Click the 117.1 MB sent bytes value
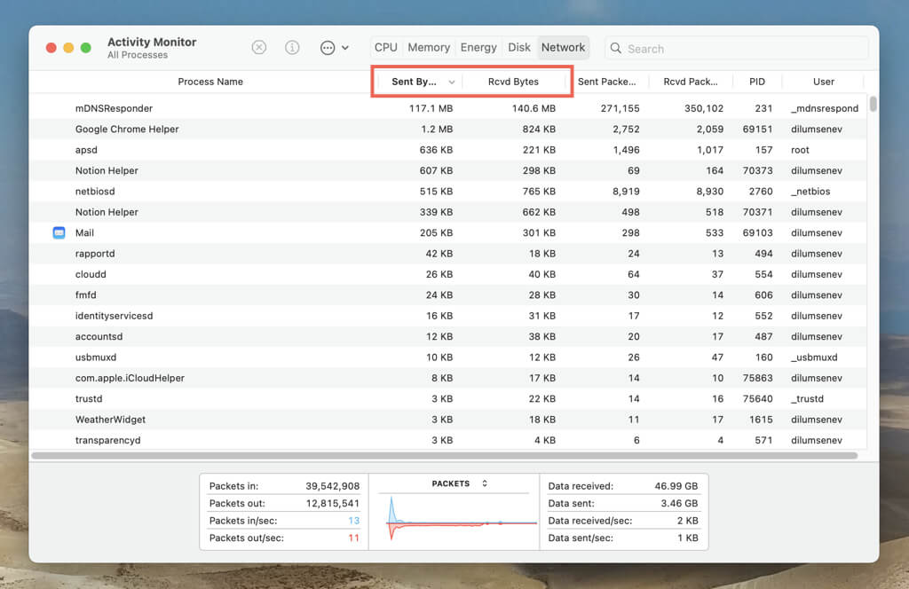This screenshot has width=909, height=589. coord(431,108)
